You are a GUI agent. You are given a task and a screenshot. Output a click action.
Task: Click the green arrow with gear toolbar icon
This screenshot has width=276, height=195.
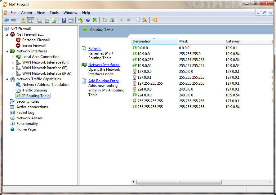pyautogui.click(x=81, y=20)
